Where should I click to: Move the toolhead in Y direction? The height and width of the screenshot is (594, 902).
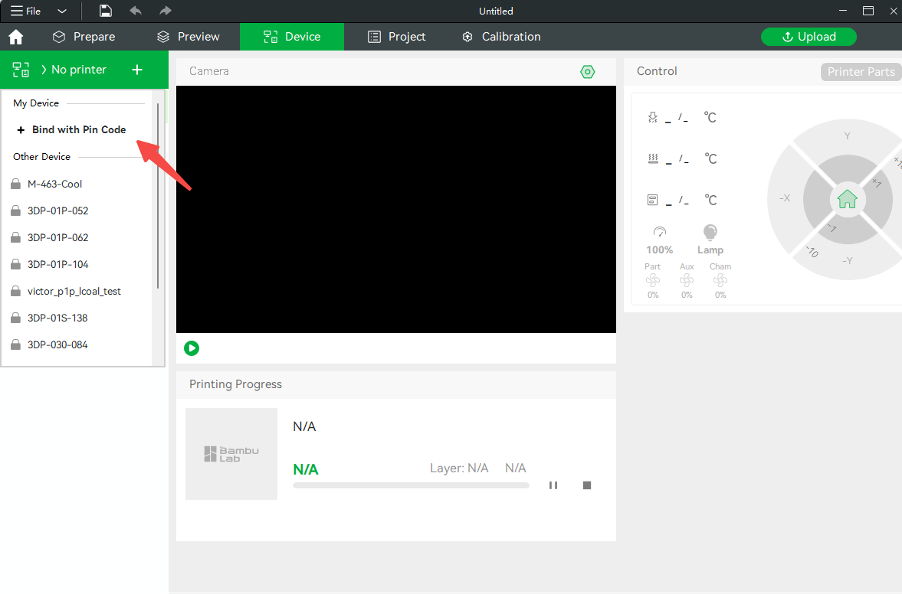coord(847,136)
